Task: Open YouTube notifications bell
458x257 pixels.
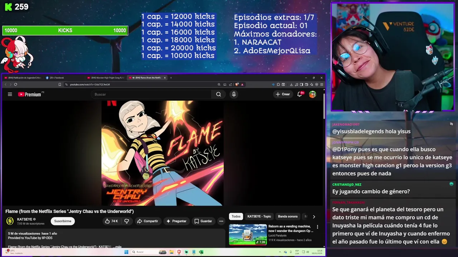Action: [x=300, y=94]
